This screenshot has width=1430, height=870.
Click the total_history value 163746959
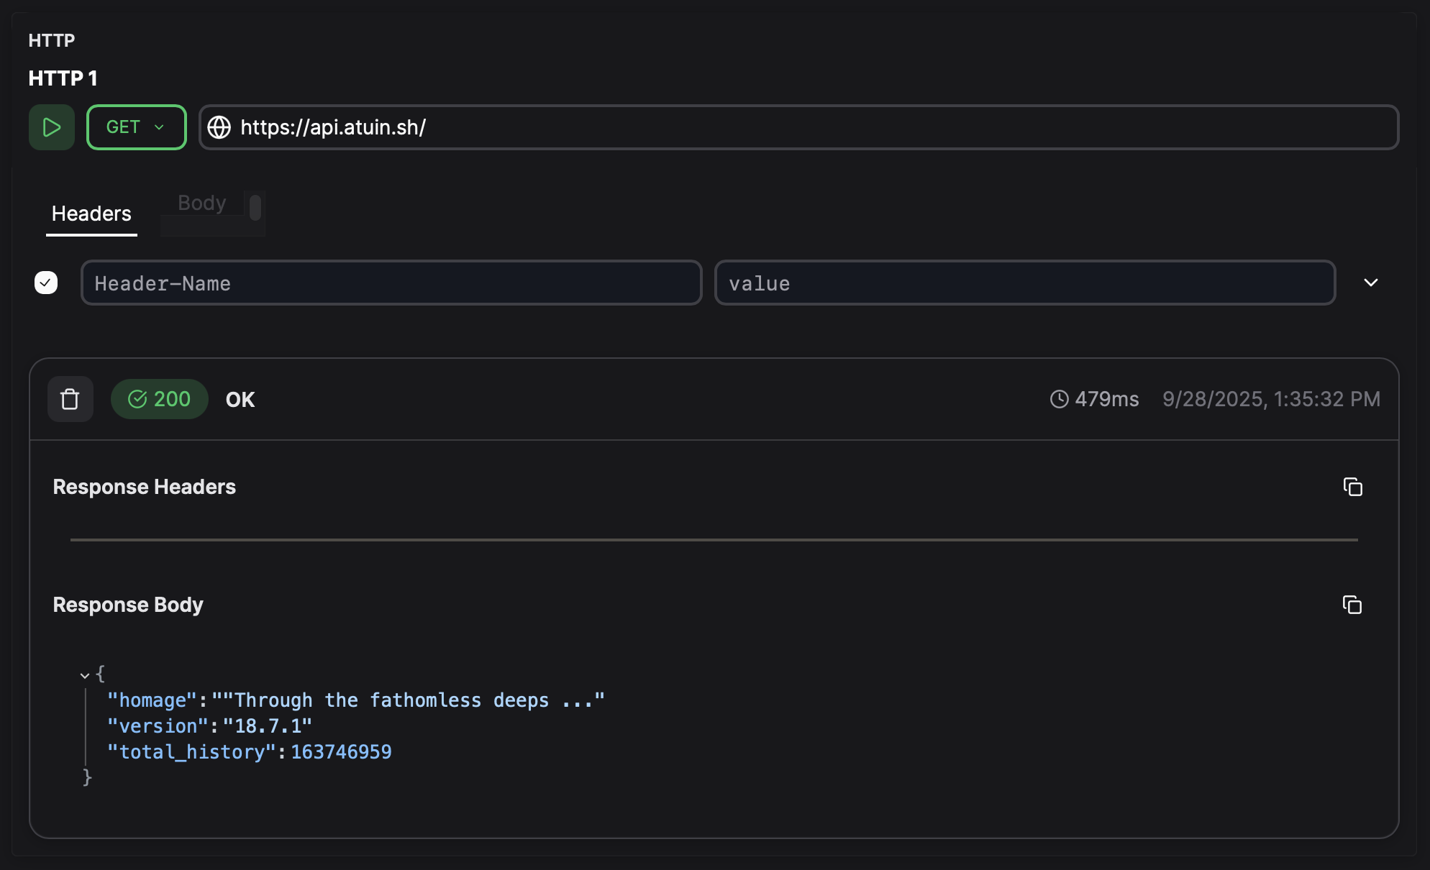(x=341, y=752)
